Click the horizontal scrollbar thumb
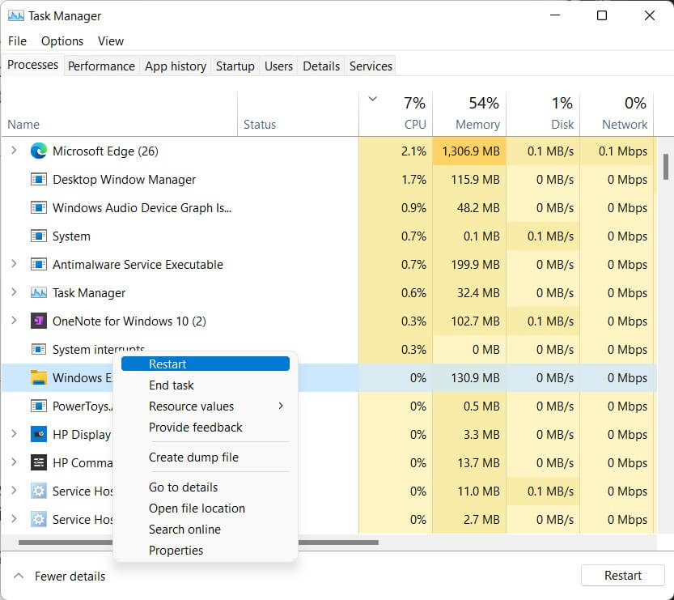 pos(198,543)
